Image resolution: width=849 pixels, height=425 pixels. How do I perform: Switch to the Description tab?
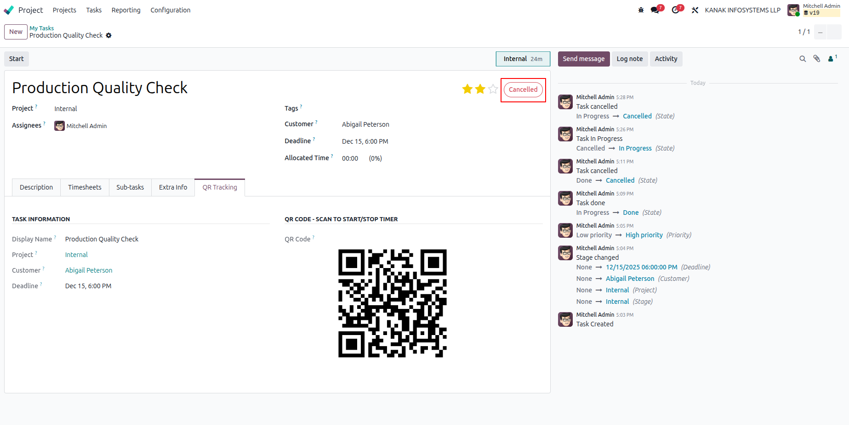[36, 187]
